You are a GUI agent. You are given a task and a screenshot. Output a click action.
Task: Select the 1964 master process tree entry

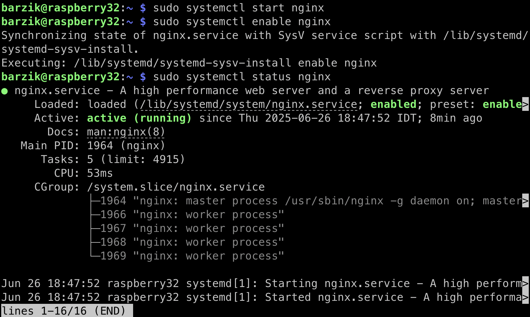[x=311, y=201]
